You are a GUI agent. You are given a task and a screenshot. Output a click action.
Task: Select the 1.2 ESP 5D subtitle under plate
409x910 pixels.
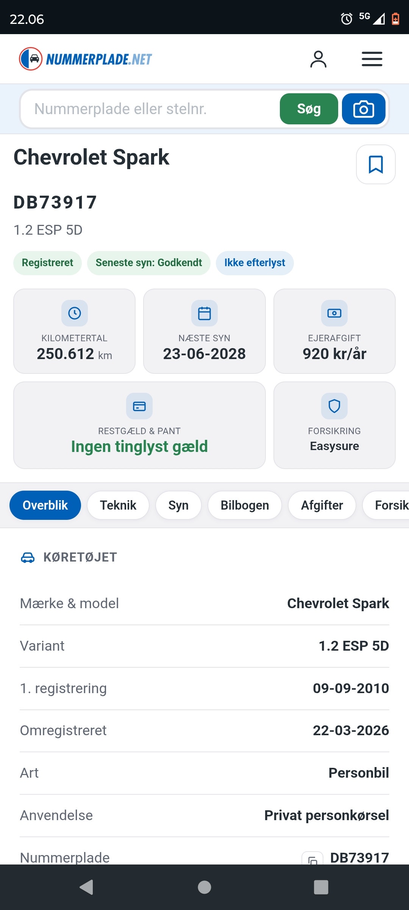[x=48, y=230]
